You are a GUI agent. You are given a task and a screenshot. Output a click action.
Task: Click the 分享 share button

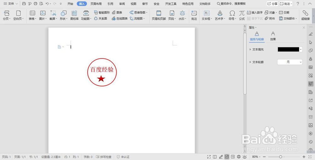pyautogui.click(x=272, y=3)
